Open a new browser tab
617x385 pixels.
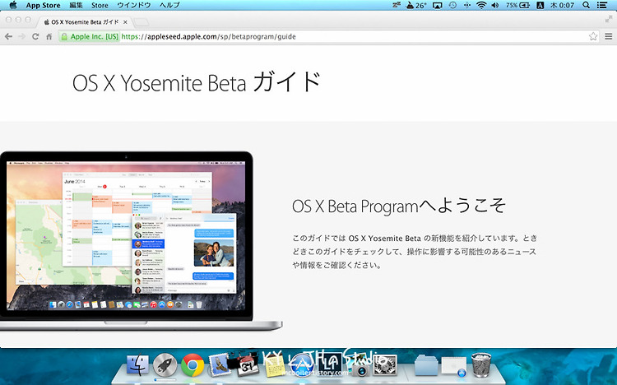coord(141,22)
